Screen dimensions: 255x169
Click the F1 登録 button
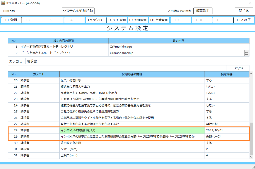[x=11, y=20]
